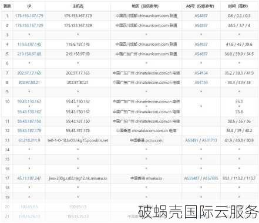Open the AS57695 link in hop 17
This screenshot has width=259, height=223.
tap(210, 178)
